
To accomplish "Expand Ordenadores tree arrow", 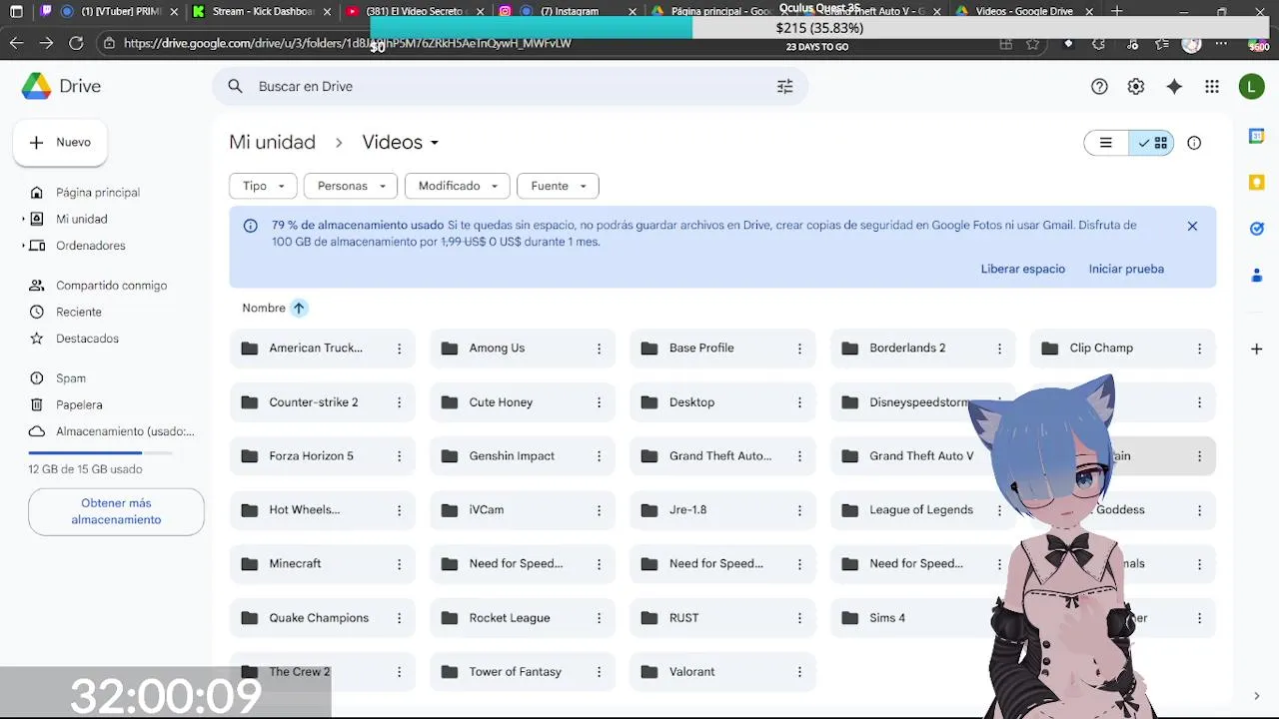I will (x=24, y=246).
